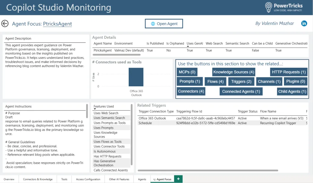Viewport: 313px width, 183px height.
Task: Click the PowerTricks lightbulb logo
Action: point(268,7)
